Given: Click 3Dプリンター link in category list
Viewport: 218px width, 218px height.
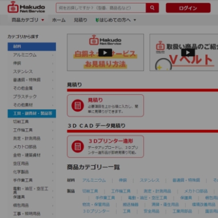Looking at the screenshot, I should (x=96, y=211).
